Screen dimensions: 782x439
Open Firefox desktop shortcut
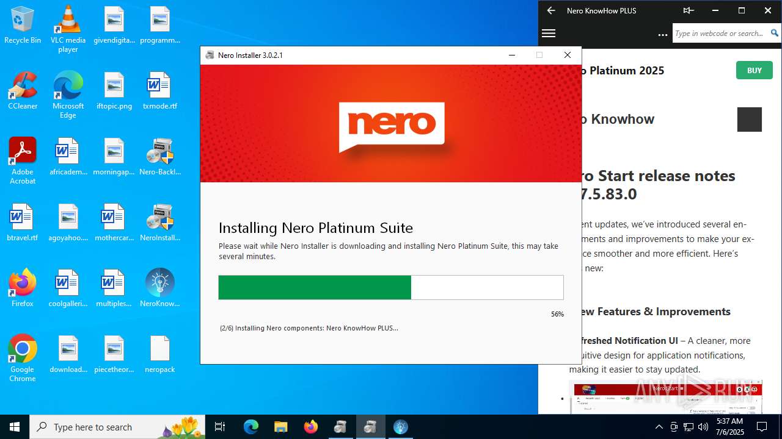pos(23,288)
